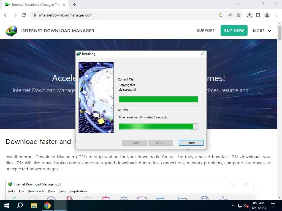Click the INTERNET DOWNLOAD MANAGER title link
The height and width of the screenshot is (211, 282).
tap(58, 31)
